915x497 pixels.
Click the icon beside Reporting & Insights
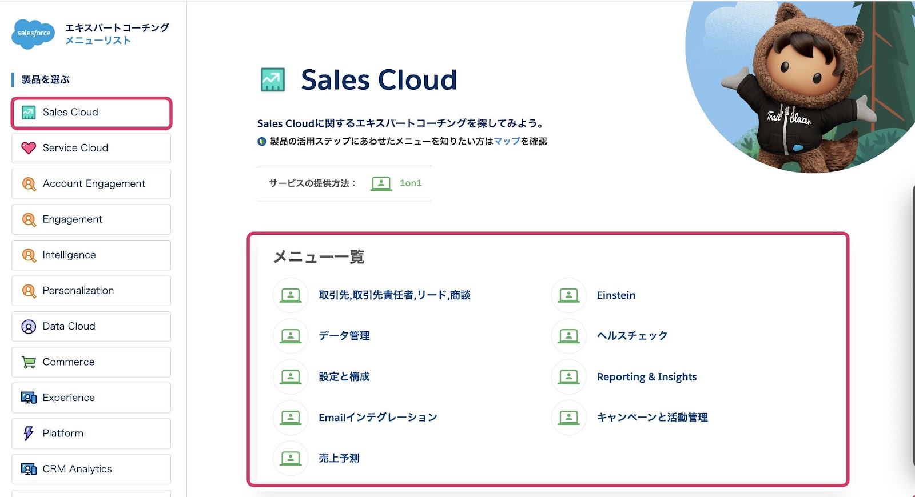click(568, 377)
